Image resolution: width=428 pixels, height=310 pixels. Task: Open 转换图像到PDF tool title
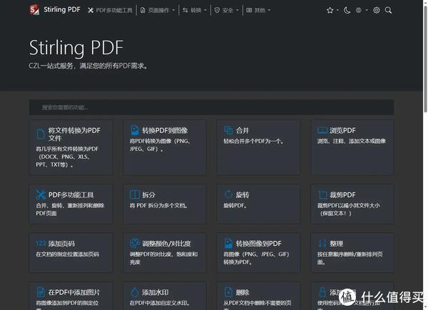258,244
